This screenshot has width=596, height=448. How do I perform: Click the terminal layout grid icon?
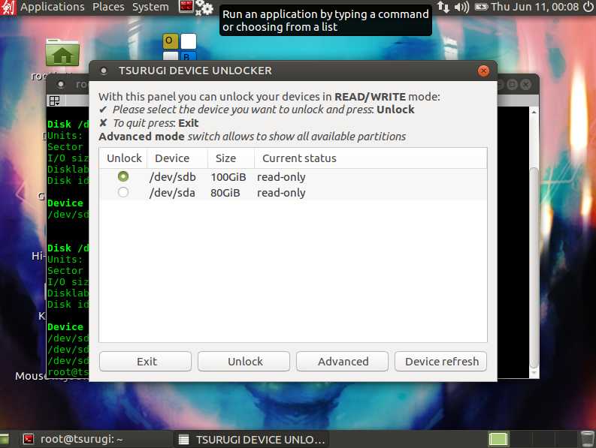point(55,101)
